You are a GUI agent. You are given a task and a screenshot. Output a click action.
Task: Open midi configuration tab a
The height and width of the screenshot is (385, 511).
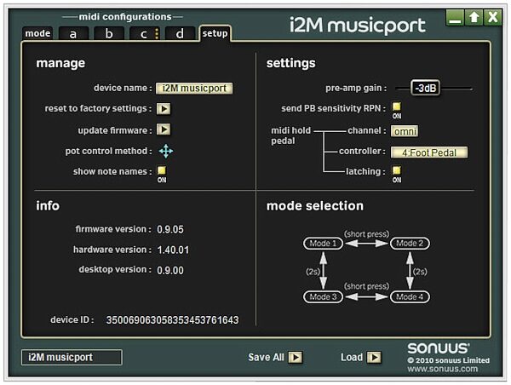coord(73,33)
